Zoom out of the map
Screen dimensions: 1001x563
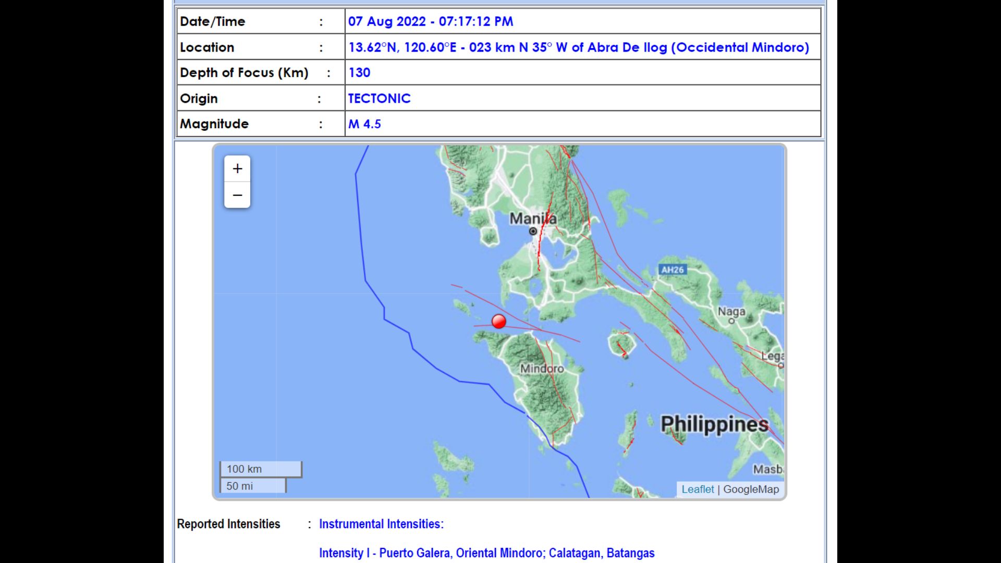[237, 195]
